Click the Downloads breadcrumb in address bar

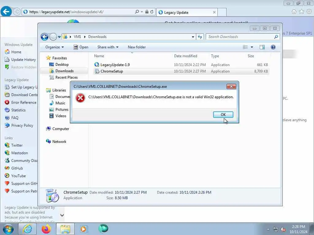(97, 37)
